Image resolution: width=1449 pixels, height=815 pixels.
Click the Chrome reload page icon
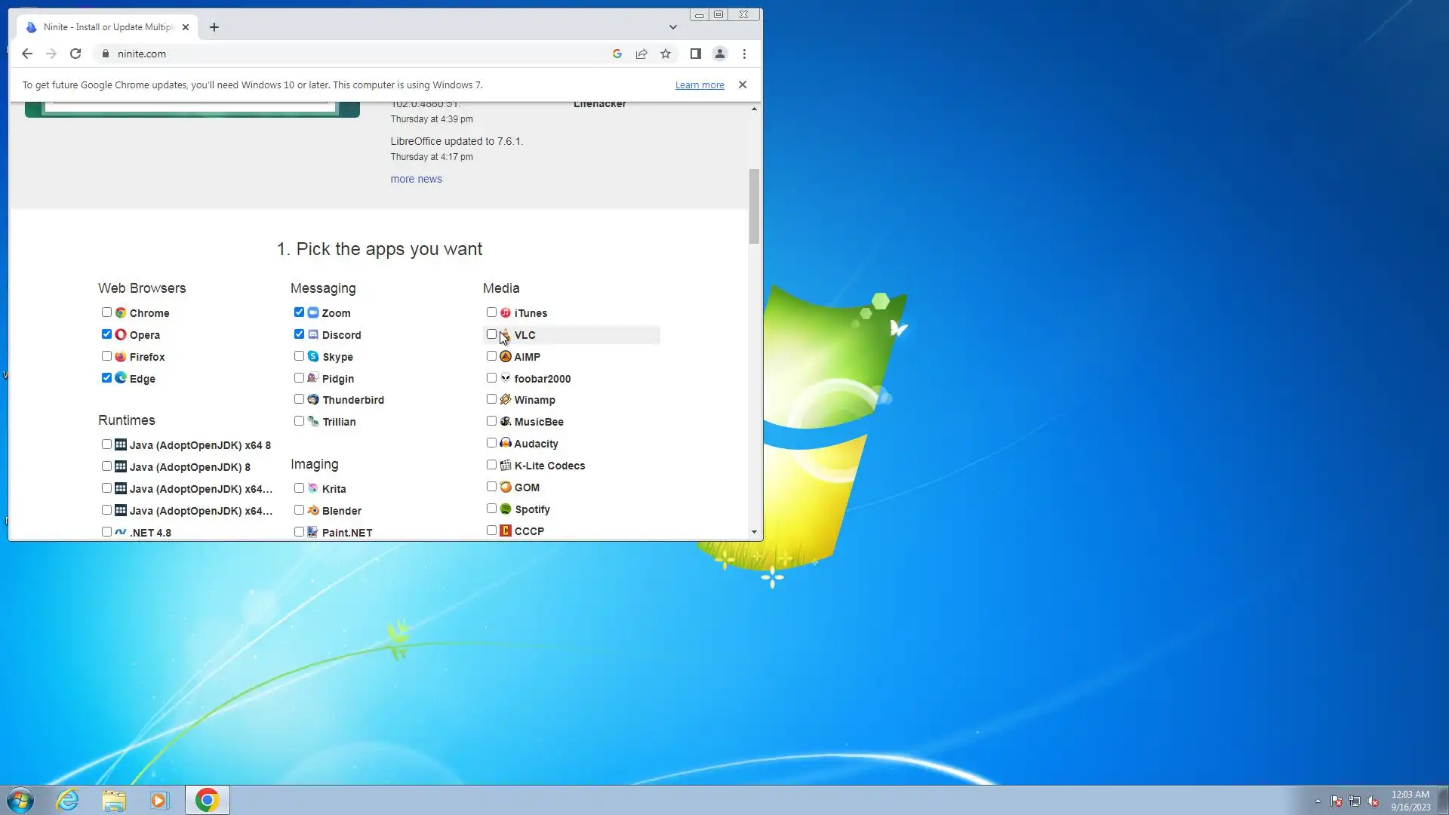pos(75,54)
